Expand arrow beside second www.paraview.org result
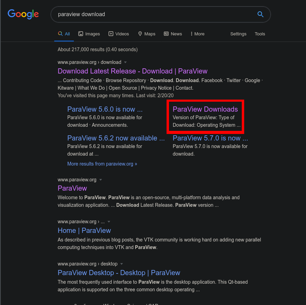Viewport: 306px width, 305px height. click(101, 180)
